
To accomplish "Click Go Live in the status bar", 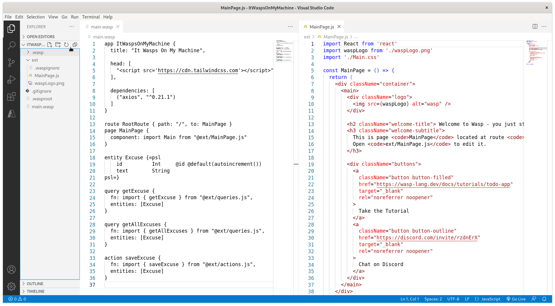I will point(516,299).
